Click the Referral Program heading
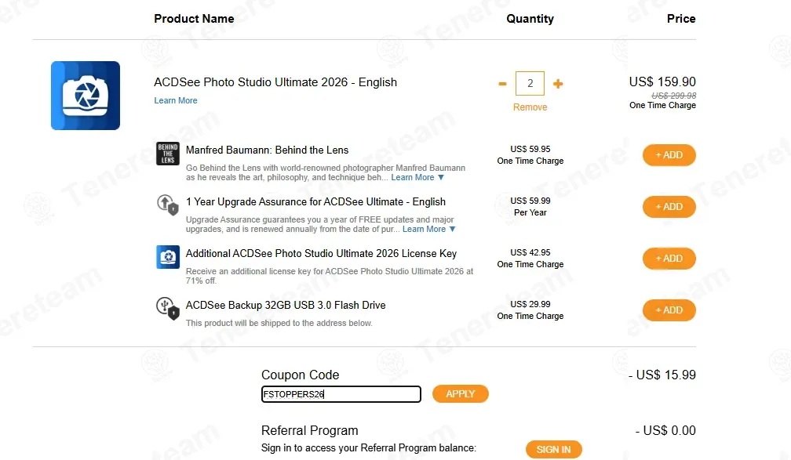Screen dimensions: 791x460 [x=310, y=430]
